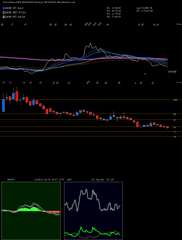
Task: Click the chart title for MUNJALAU
Action: pos(39,3)
